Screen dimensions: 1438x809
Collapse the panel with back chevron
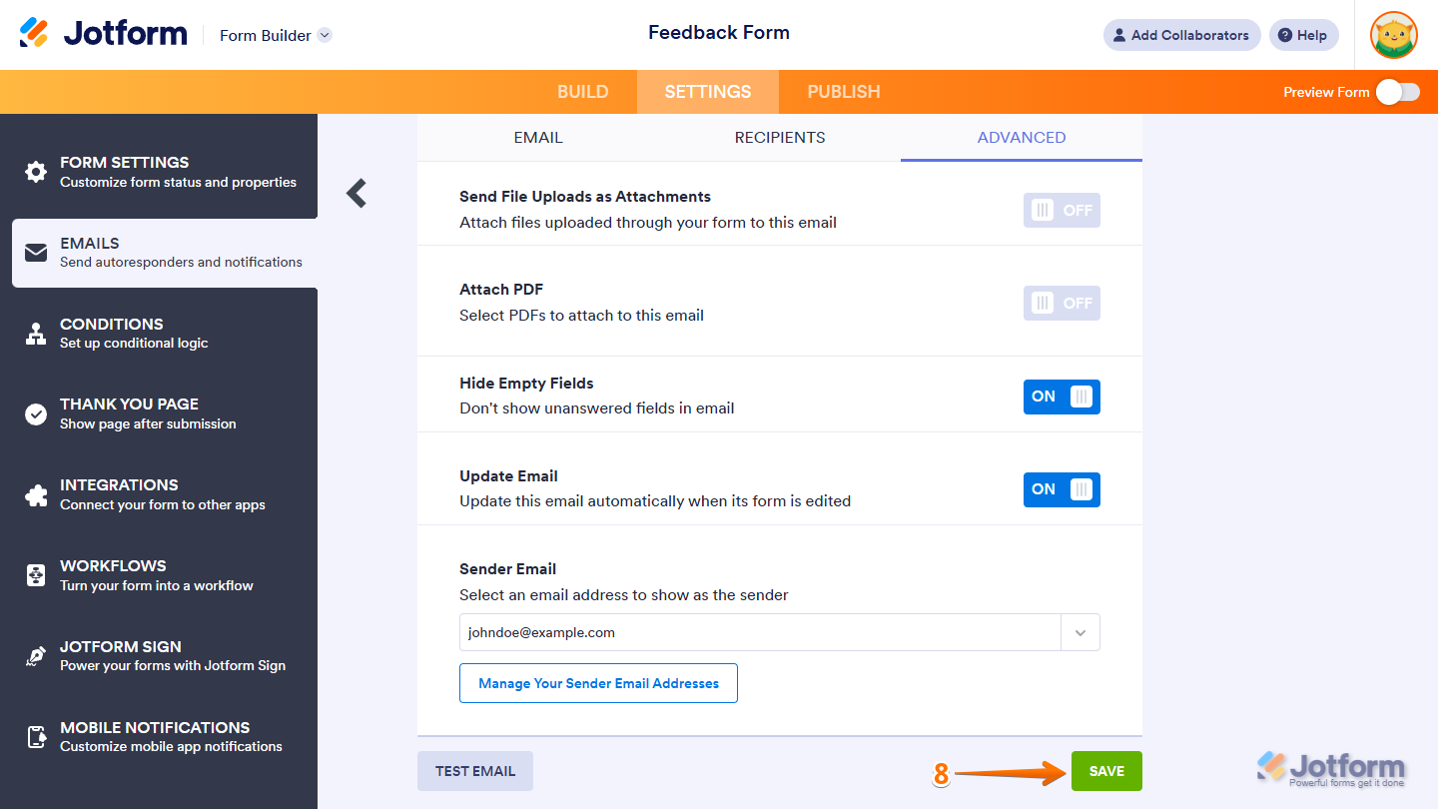coord(357,193)
